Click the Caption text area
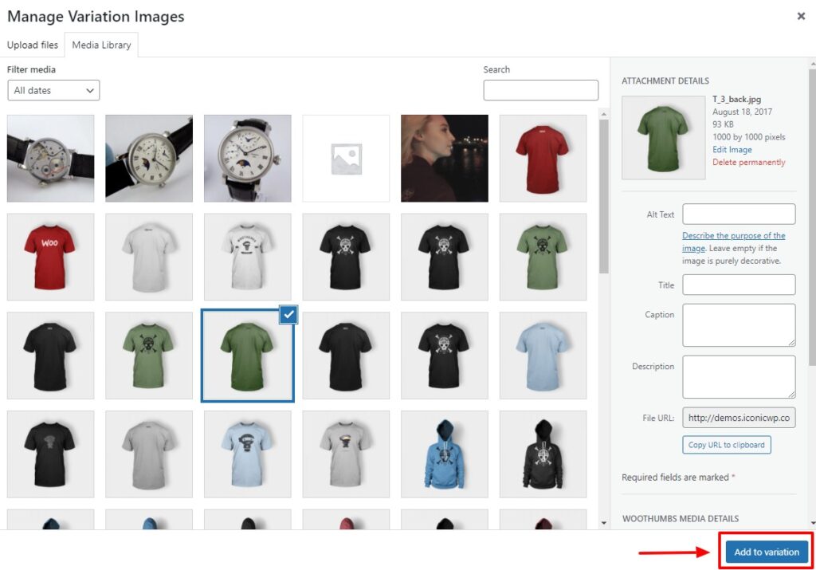 pos(738,324)
